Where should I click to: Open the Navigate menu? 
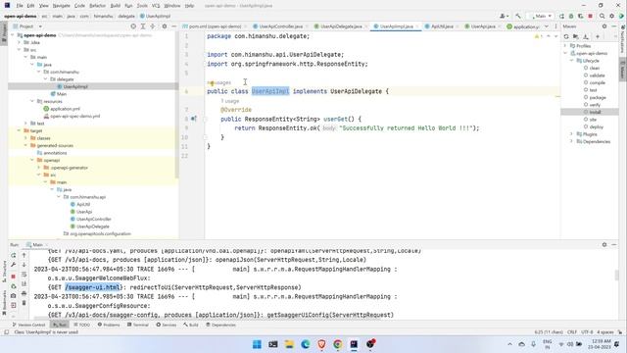click(61, 6)
